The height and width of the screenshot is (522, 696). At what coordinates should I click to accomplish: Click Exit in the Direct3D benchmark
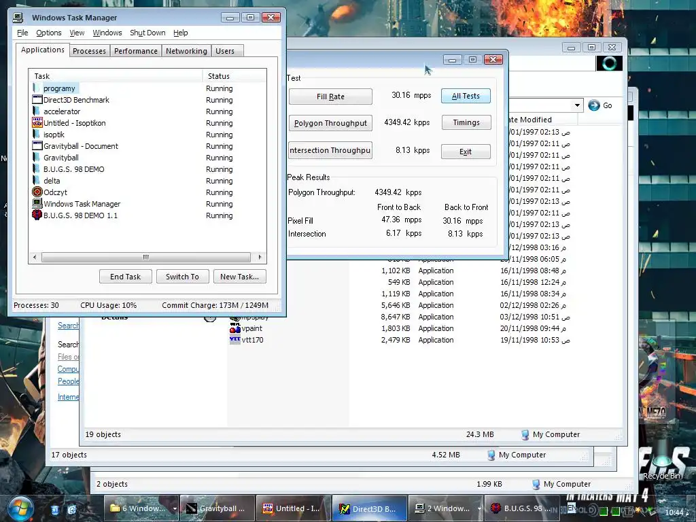tap(466, 152)
